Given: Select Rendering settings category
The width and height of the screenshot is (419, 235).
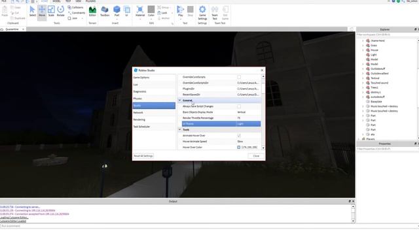Looking at the screenshot, I should tap(154, 119).
